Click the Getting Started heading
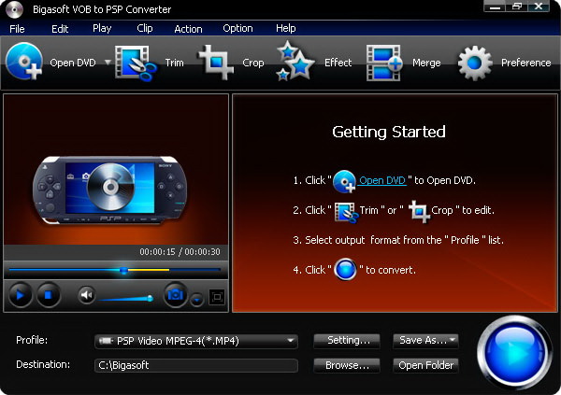 [389, 132]
